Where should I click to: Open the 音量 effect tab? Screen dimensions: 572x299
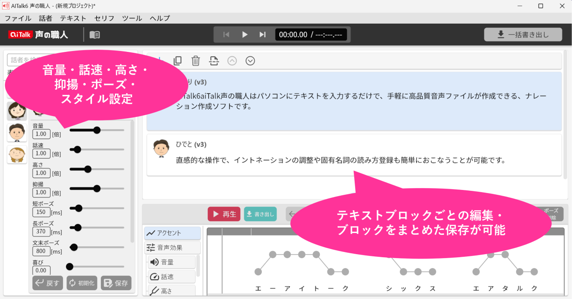point(172,262)
